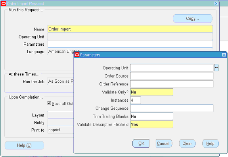Close the Order Import Request window
Viewport: 228px width, 157px height.
(x=216, y=3)
